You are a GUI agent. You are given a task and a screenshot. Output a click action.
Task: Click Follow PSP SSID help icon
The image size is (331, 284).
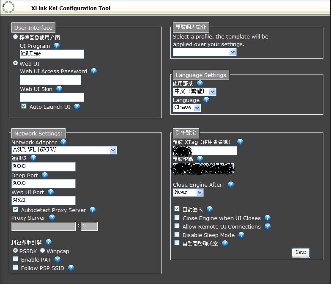(x=71, y=268)
